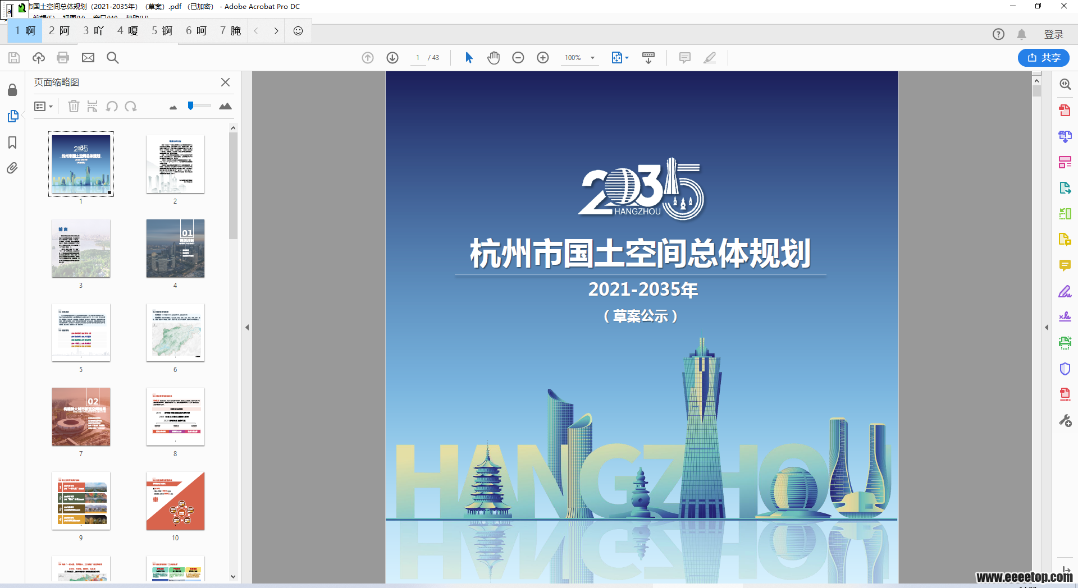Open the Find text magnifier
Viewport: 1078px width, 588px height.
click(x=113, y=58)
